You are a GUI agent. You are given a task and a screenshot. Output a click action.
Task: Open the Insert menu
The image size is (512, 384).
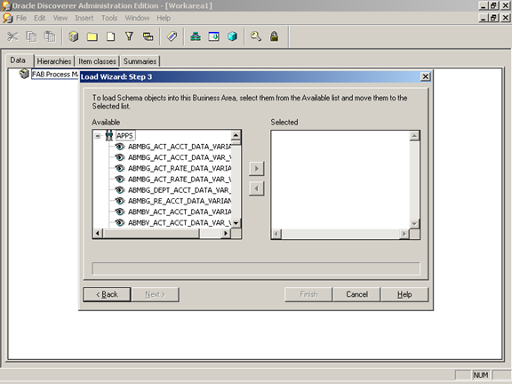[x=84, y=18]
